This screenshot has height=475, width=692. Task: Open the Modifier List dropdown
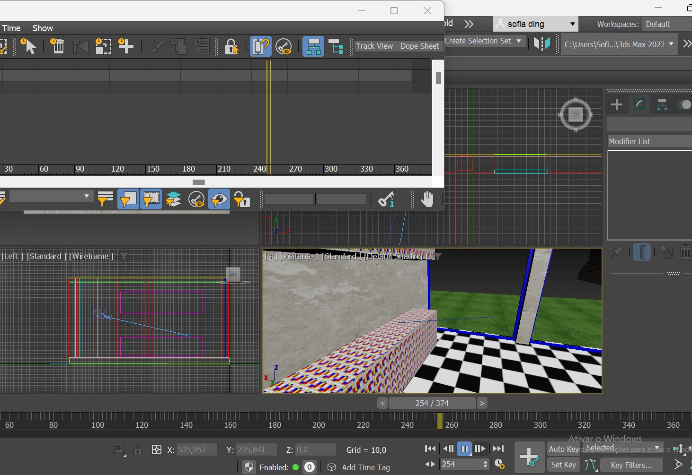pos(649,141)
